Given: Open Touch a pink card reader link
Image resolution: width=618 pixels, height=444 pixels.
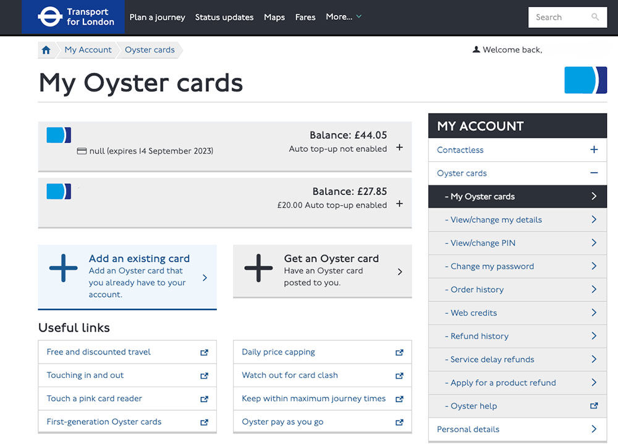Looking at the screenshot, I should pos(94,398).
